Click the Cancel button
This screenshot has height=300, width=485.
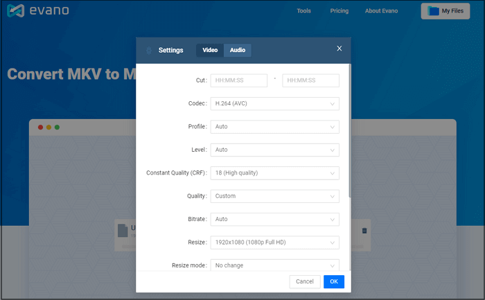coord(305,281)
